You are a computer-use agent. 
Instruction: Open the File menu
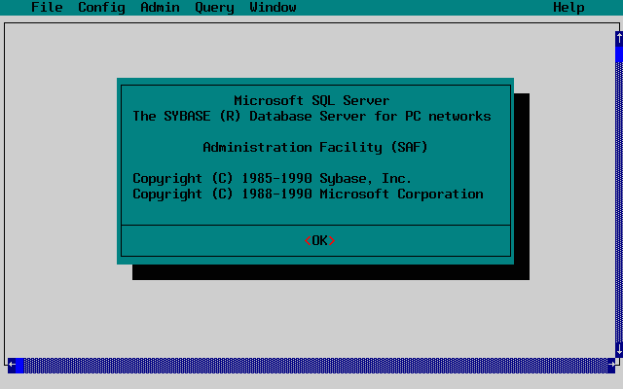pos(47,7)
